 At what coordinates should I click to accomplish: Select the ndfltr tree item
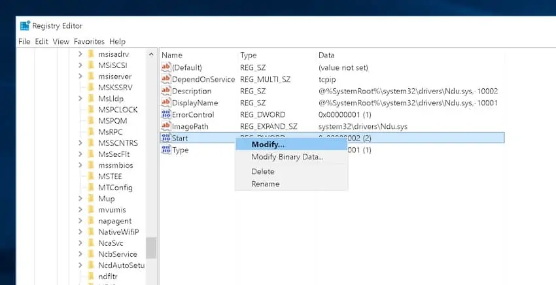108,276
